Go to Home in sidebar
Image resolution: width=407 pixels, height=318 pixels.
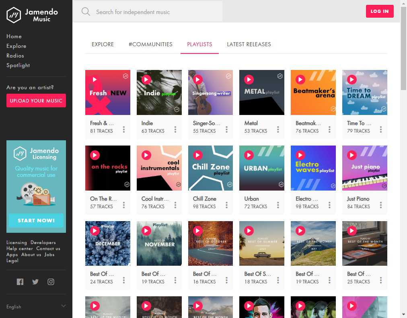(14, 36)
